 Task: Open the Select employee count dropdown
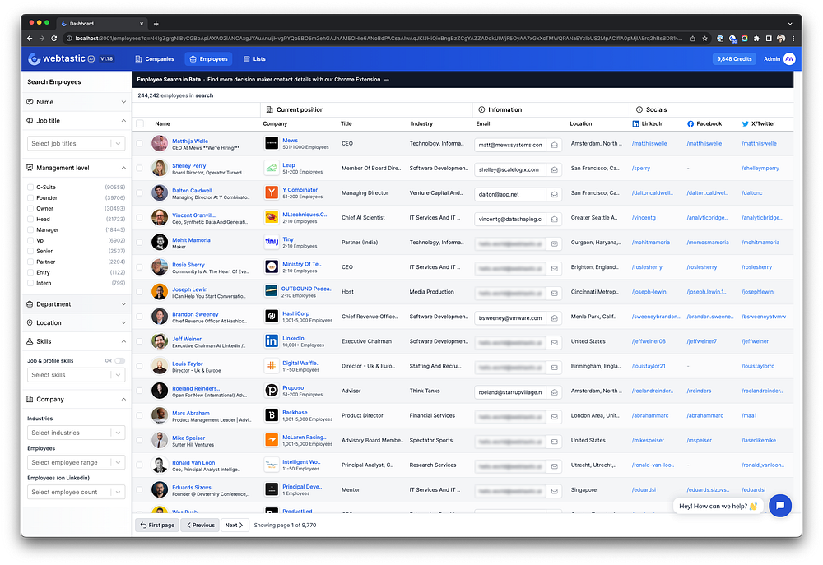[x=76, y=492]
